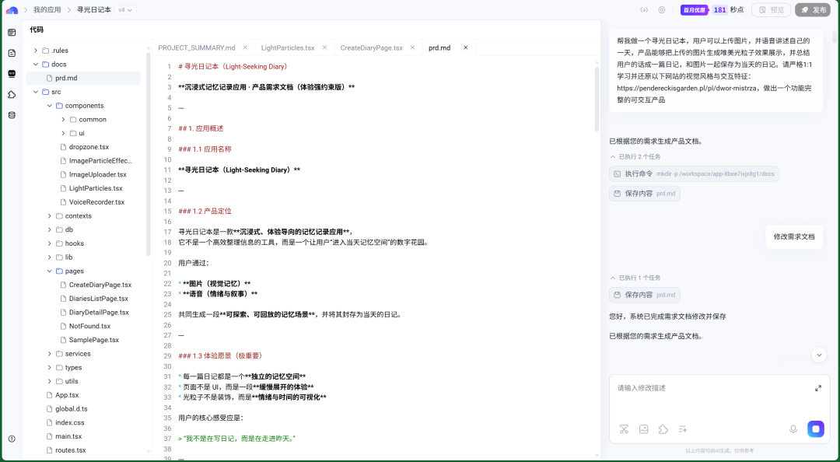Click the 发布 publish button
840x462 pixels.
(x=813, y=9)
